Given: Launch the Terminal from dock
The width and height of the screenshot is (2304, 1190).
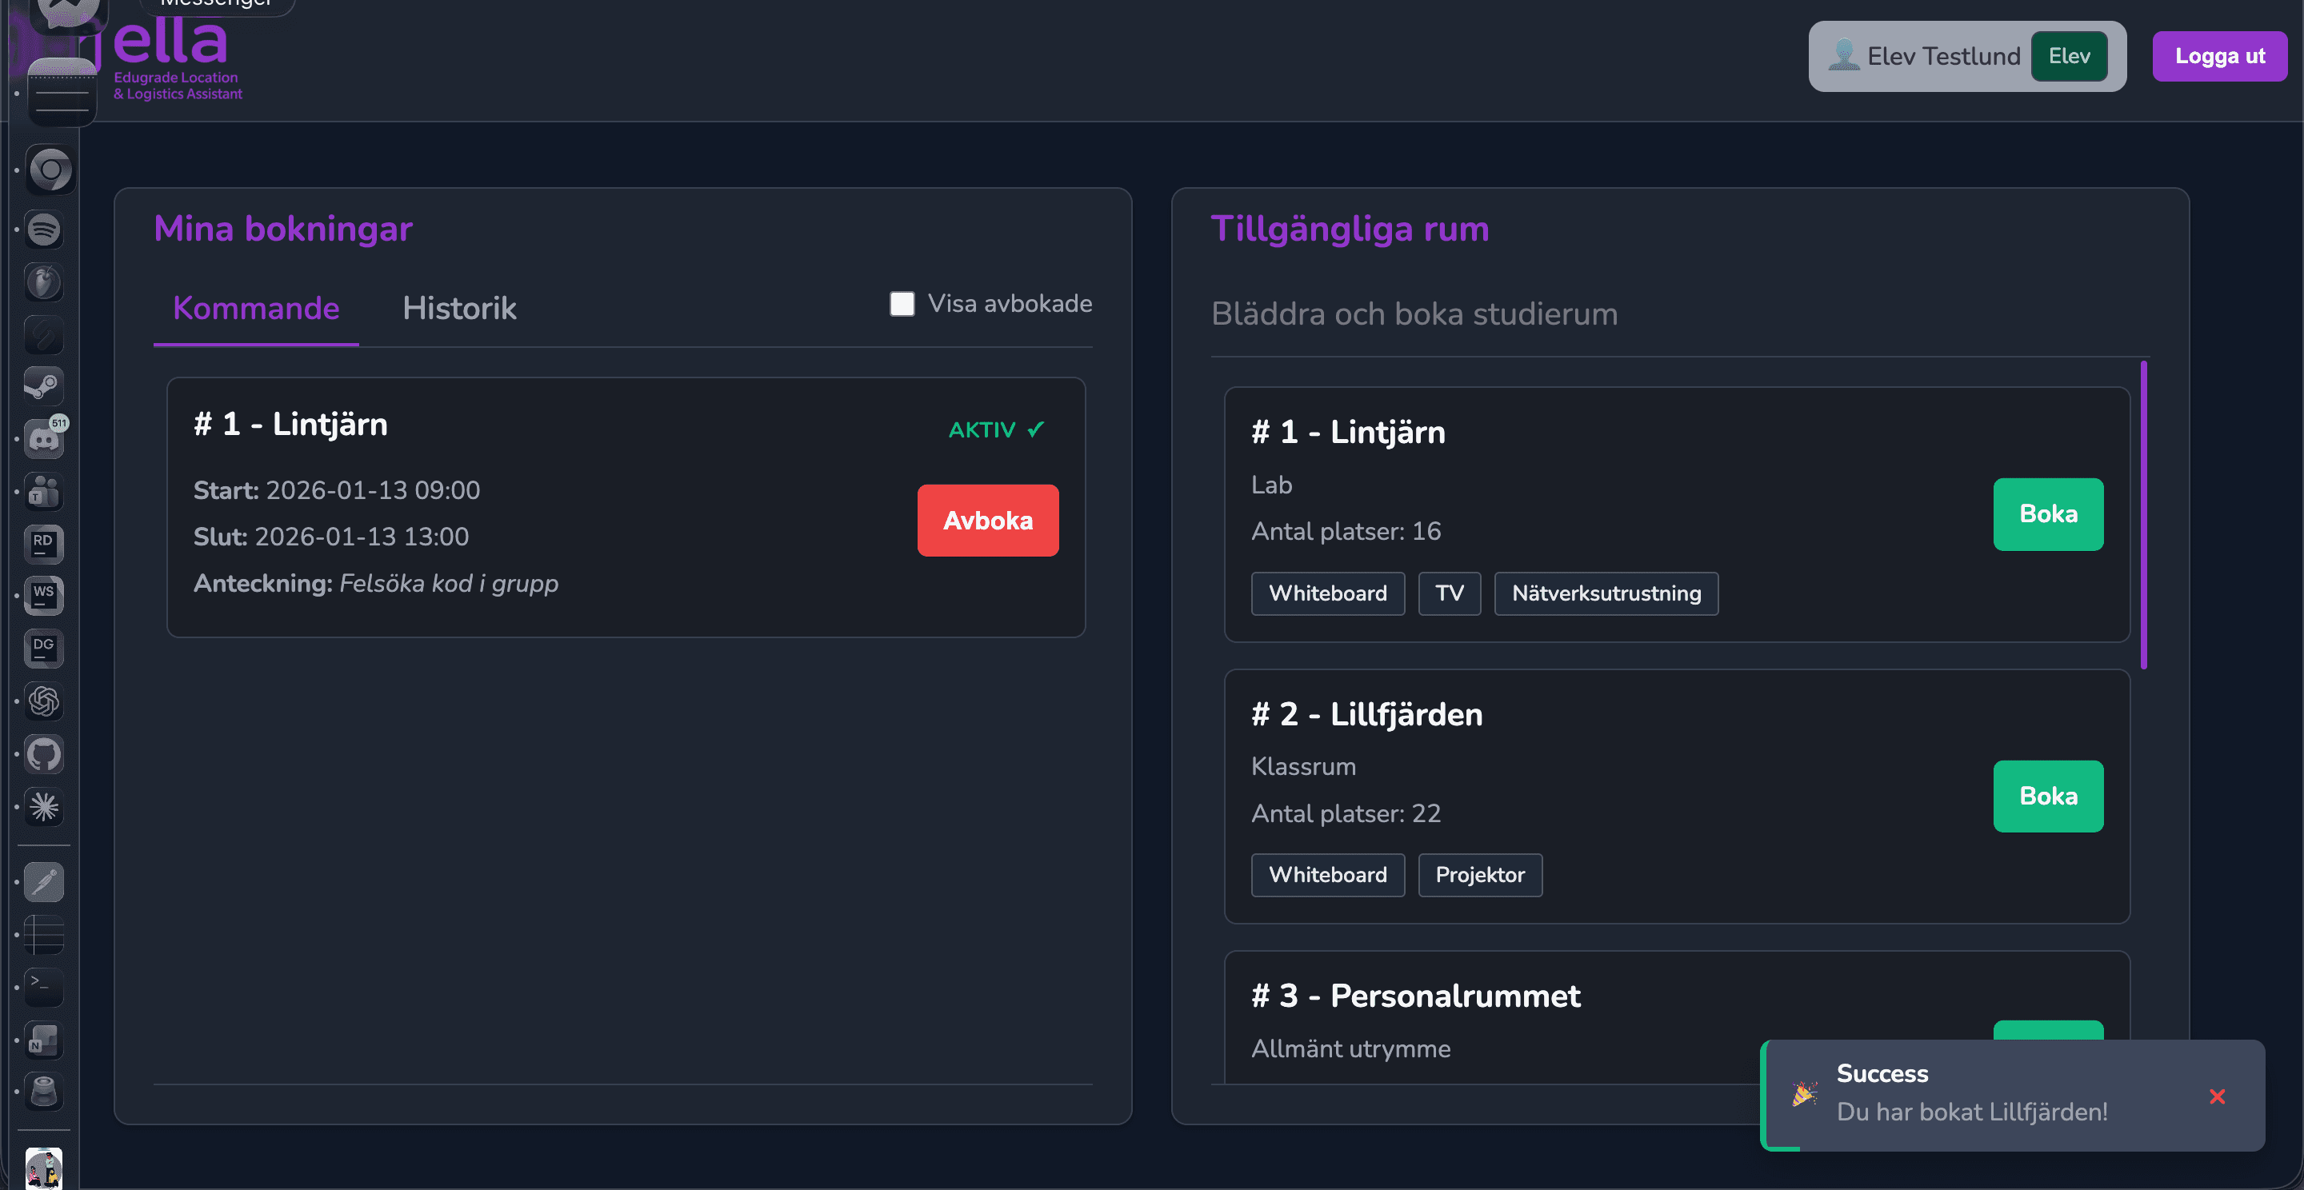Looking at the screenshot, I should [44, 987].
